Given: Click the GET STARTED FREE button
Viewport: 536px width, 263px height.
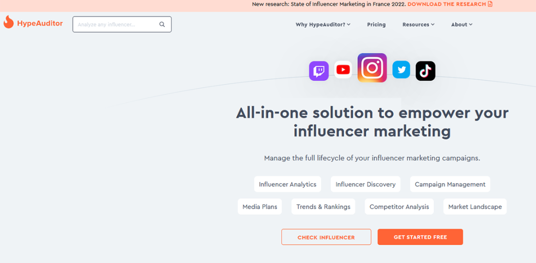Looking at the screenshot, I should coord(420,237).
